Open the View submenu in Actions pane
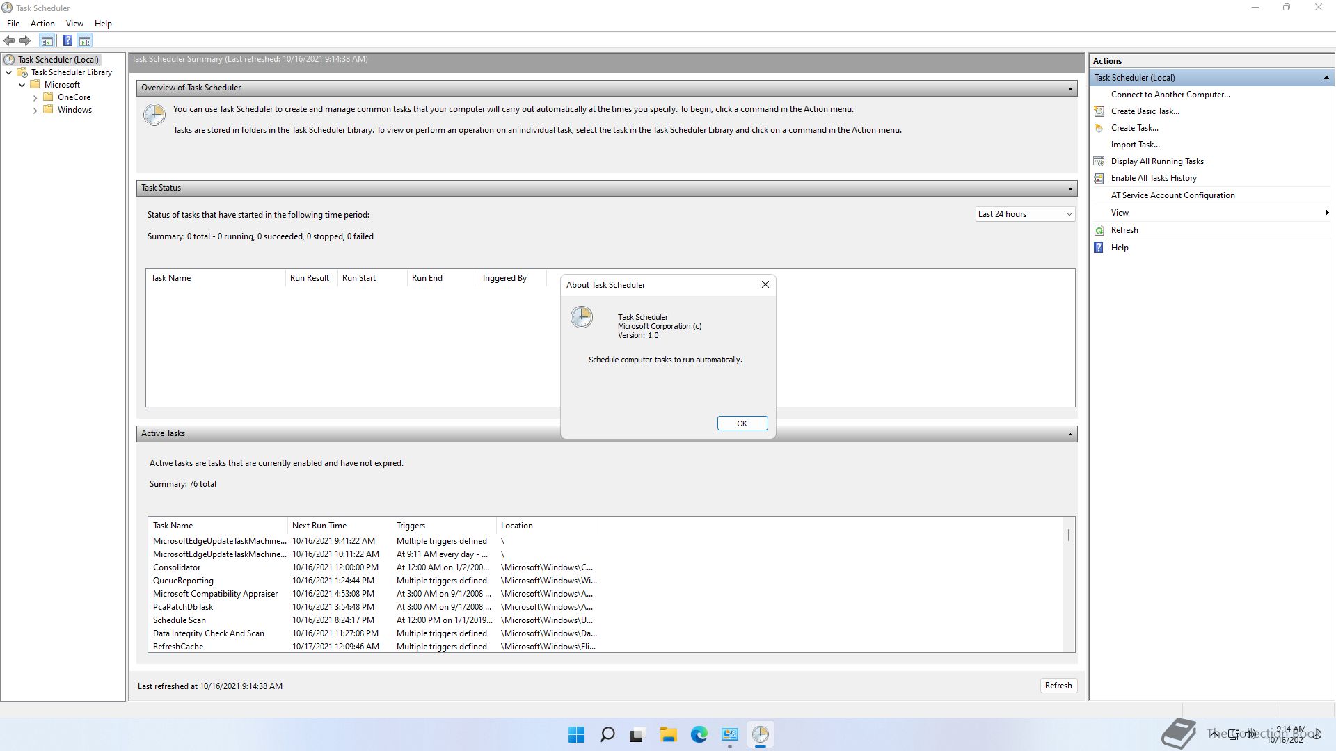This screenshot has width=1336, height=751. (x=1211, y=213)
